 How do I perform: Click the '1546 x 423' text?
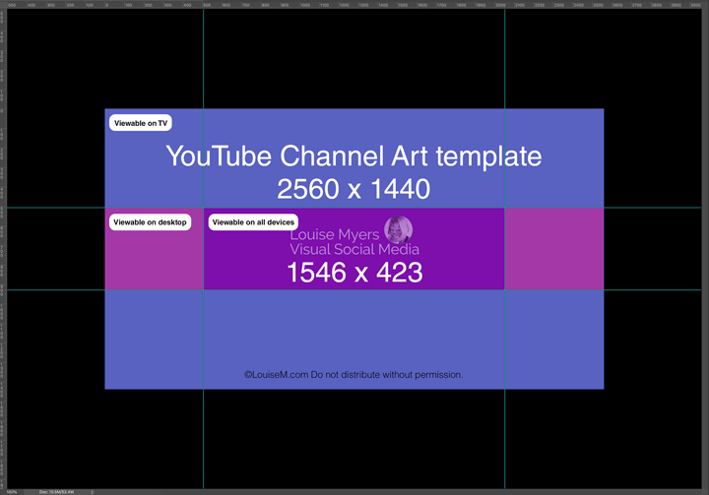pyautogui.click(x=354, y=273)
